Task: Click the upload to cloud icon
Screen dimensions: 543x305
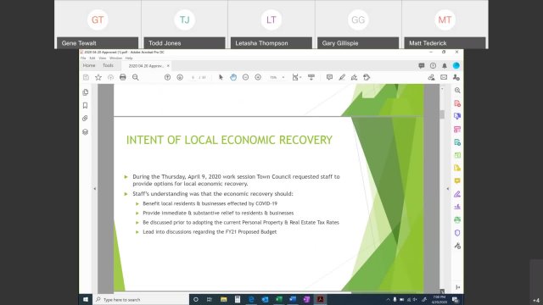Action: [x=110, y=77]
